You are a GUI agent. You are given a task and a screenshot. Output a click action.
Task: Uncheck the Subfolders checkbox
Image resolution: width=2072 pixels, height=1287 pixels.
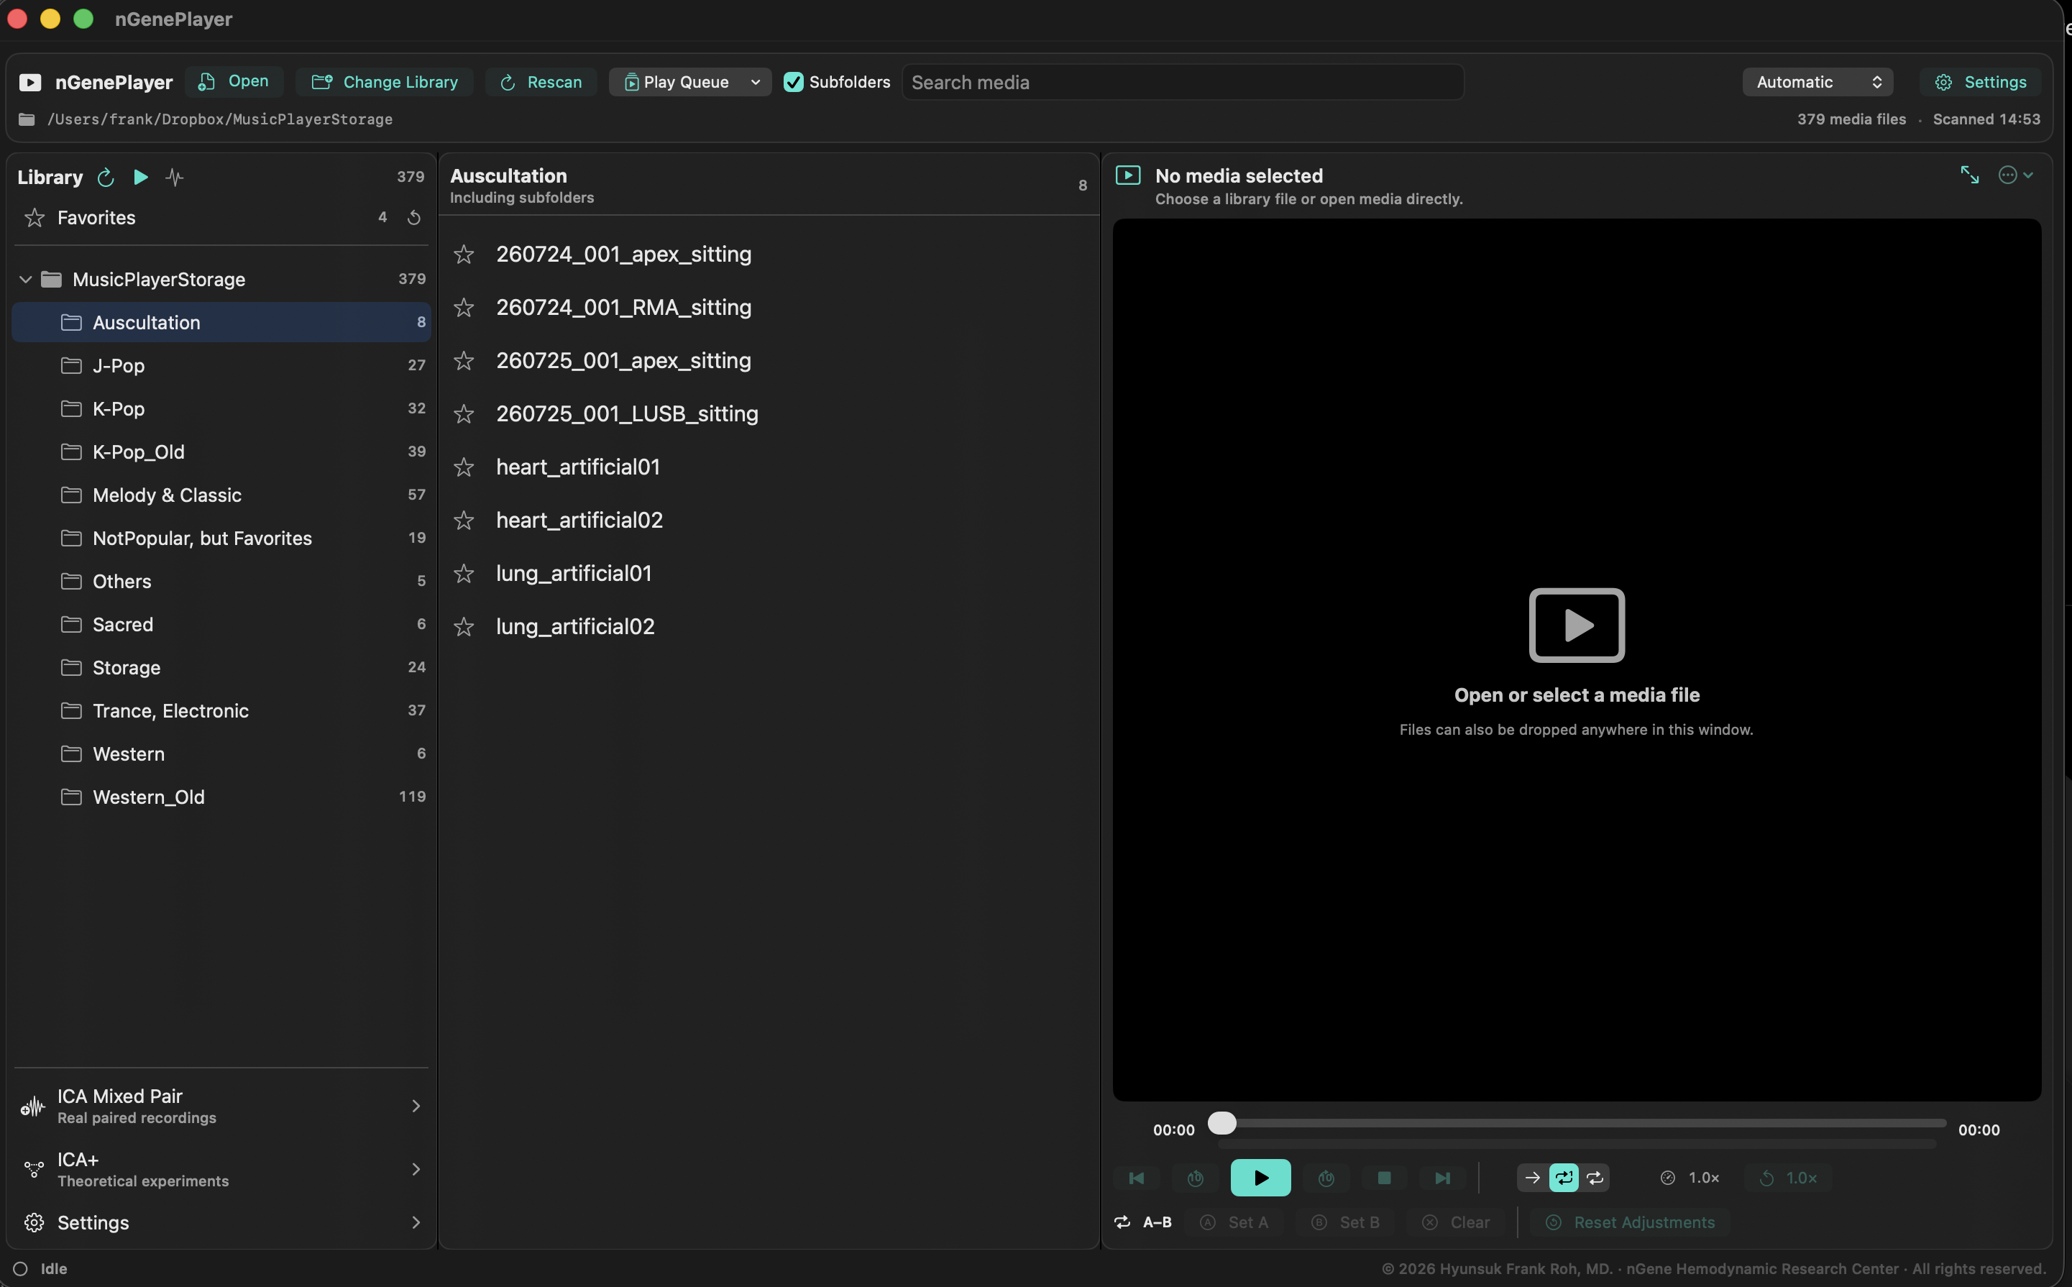[793, 83]
